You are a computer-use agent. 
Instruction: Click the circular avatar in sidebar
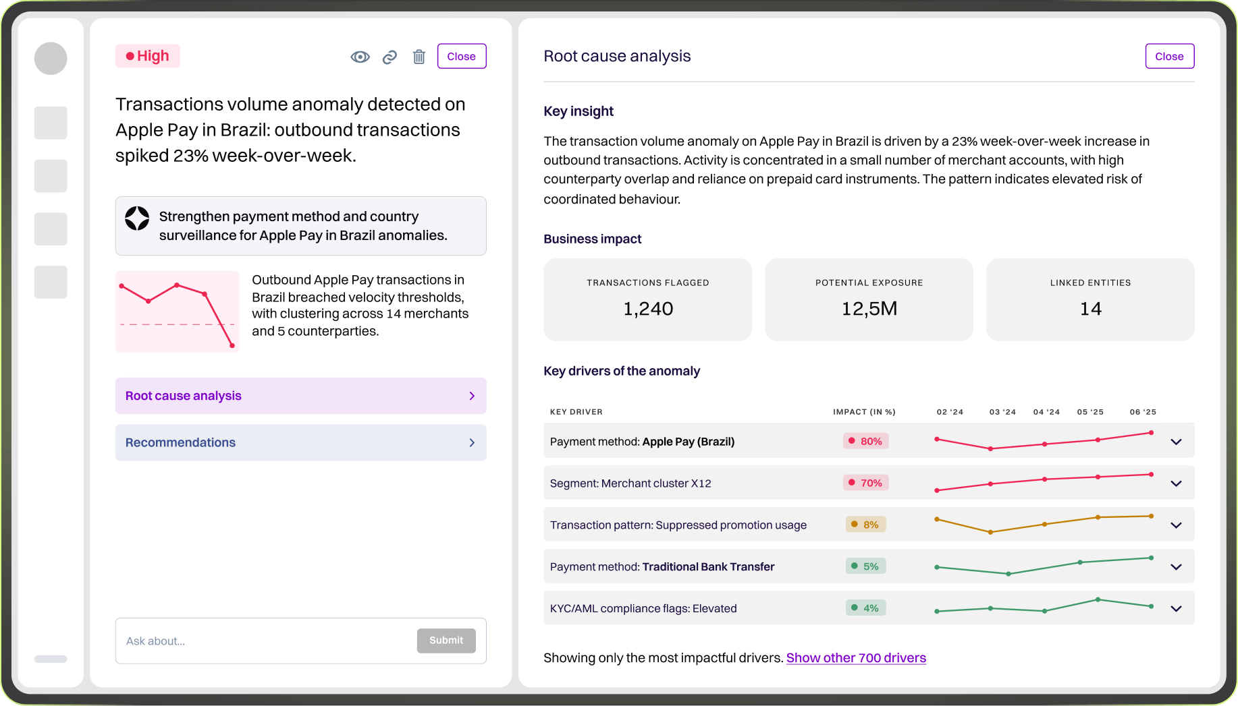(51, 59)
